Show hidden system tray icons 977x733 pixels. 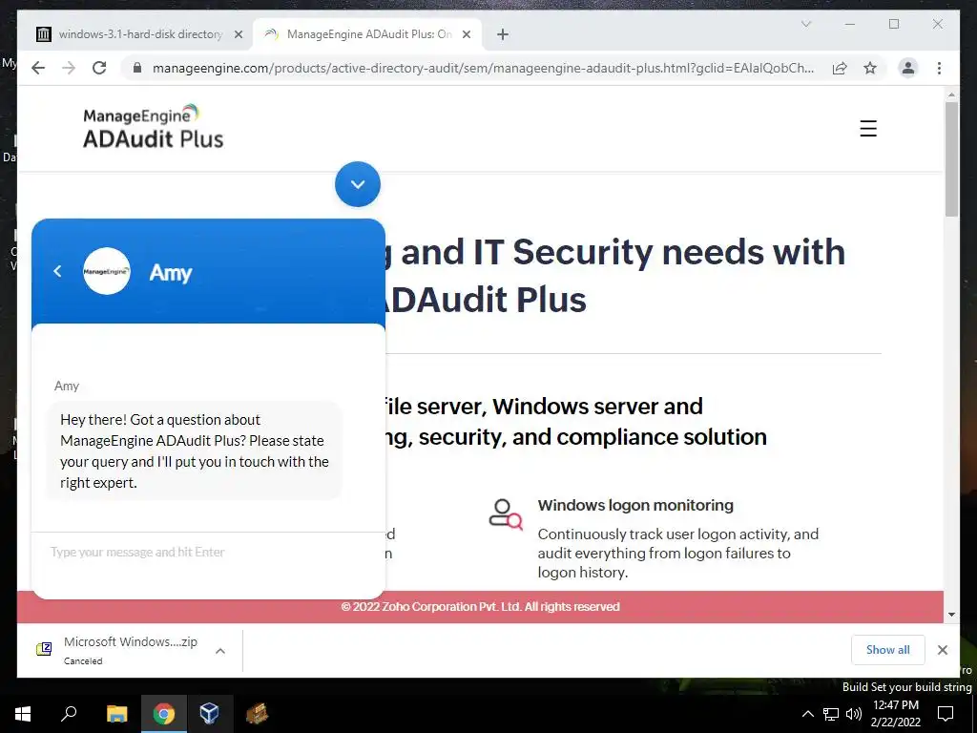807,714
